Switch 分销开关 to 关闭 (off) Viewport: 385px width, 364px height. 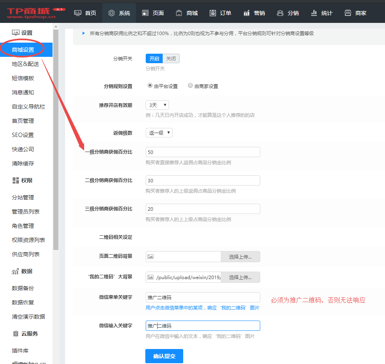[171, 58]
